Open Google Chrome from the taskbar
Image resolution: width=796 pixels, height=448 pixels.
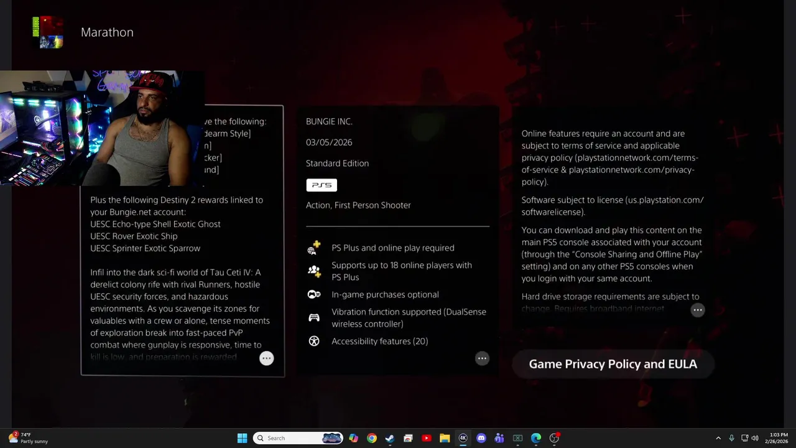click(371, 438)
